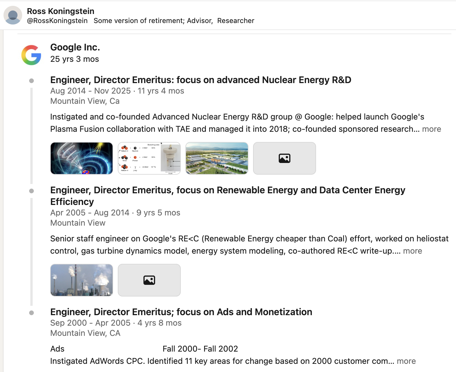Open Ross Koningstein profile name link
Image resolution: width=456 pixels, height=372 pixels.
pos(61,11)
